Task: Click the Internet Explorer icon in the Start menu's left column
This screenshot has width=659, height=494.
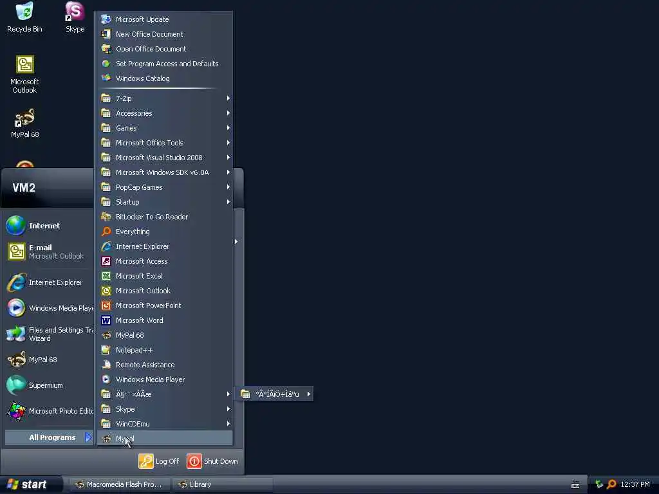Action: [x=16, y=282]
